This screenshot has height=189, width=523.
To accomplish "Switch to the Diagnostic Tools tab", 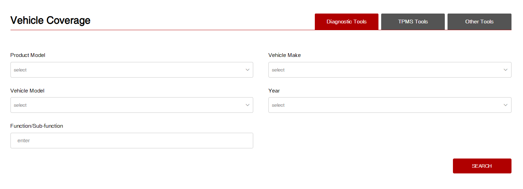I will pyautogui.click(x=346, y=22).
